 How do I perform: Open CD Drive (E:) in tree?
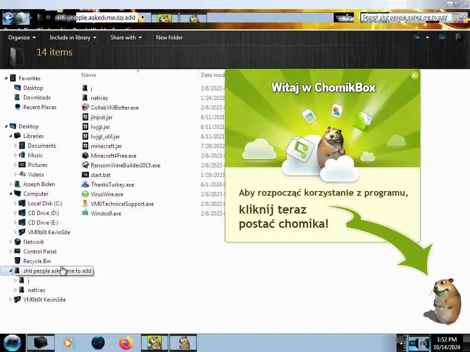pos(43,222)
